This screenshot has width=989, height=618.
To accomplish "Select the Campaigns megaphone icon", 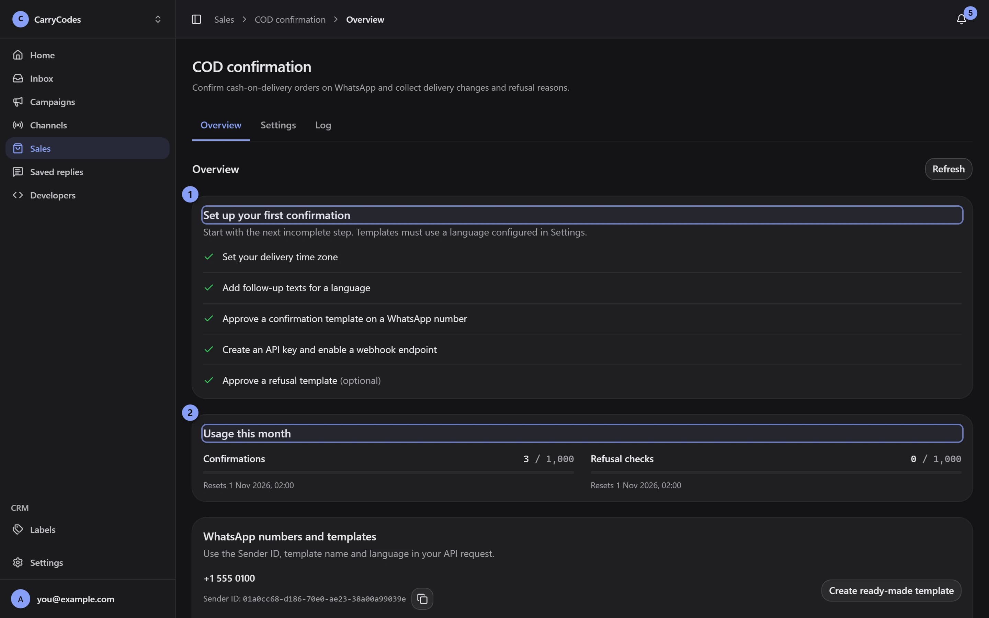I will point(18,101).
